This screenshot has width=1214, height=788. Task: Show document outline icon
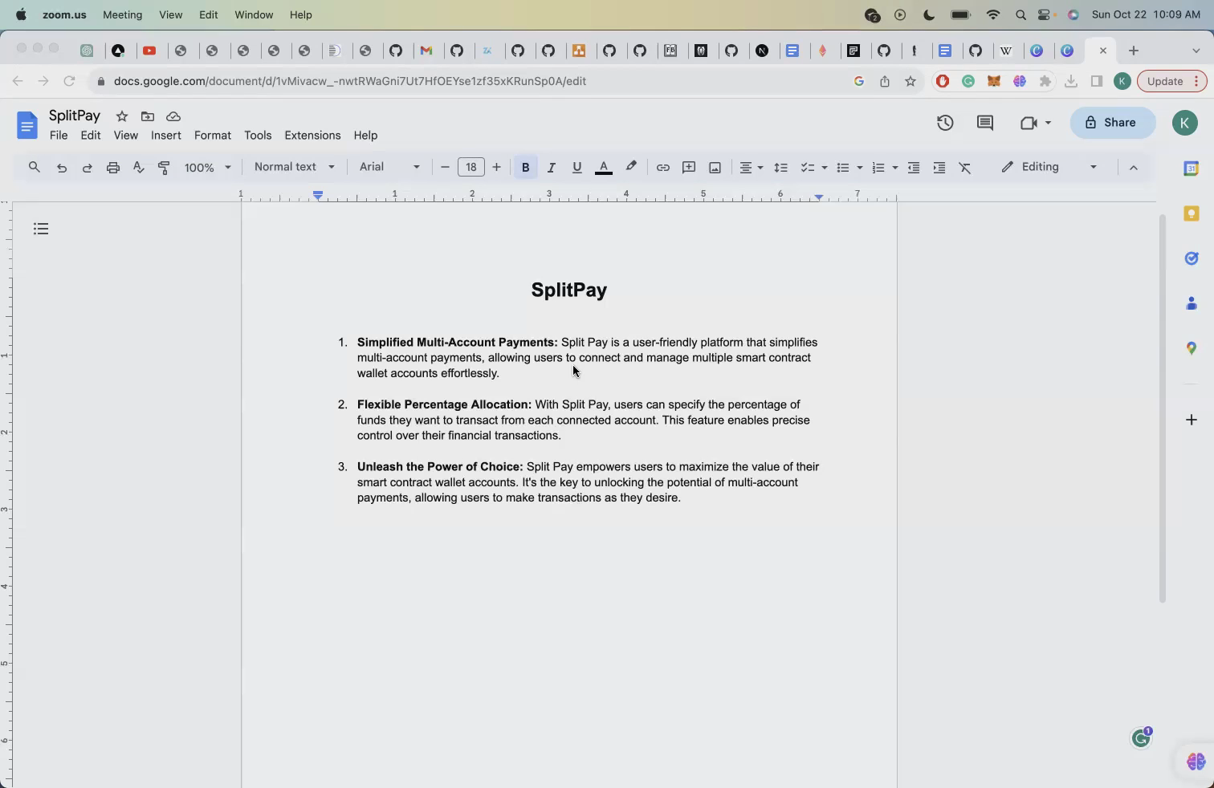pos(41,229)
